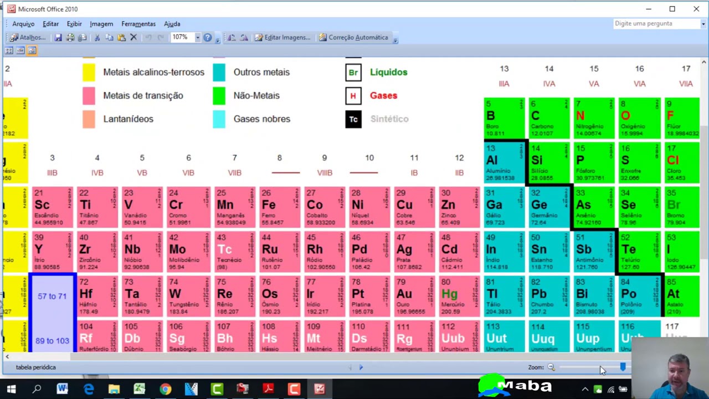Open the Exibir menu

(x=74, y=24)
